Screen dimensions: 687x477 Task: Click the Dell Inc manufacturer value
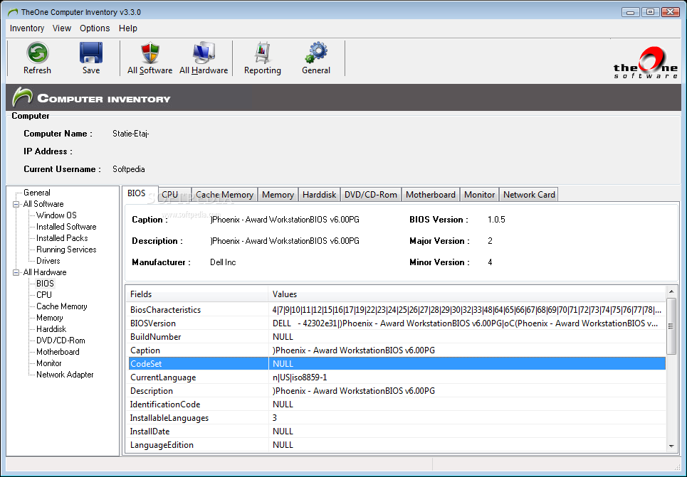223,262
